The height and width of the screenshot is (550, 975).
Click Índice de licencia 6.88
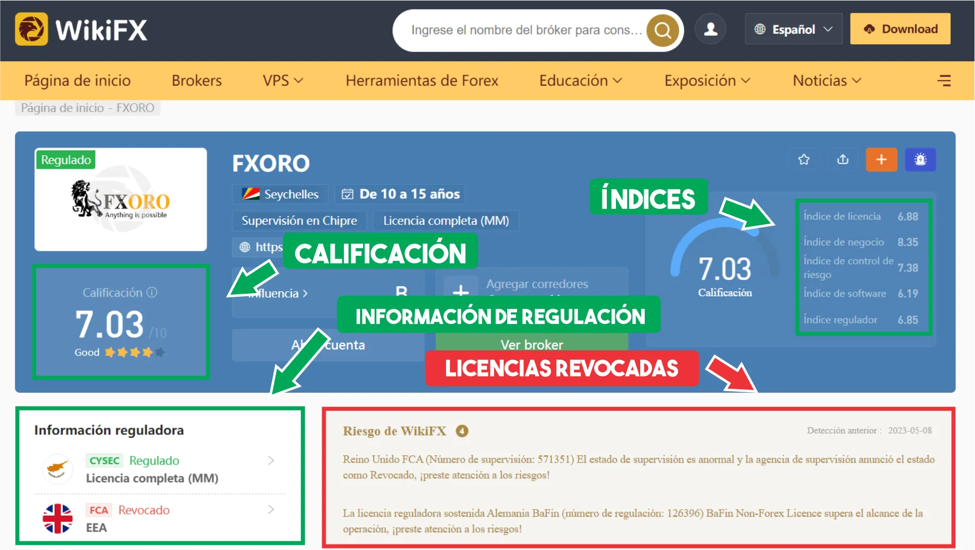[x=861, y=216]
